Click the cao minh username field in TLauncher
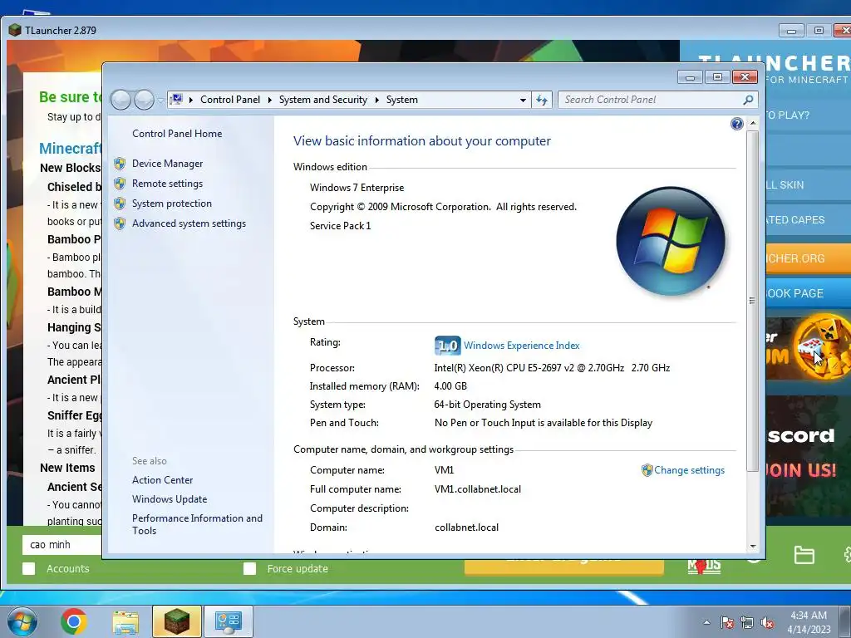The height and width of the screenshot is (638, 851). (x=61, y=545)
